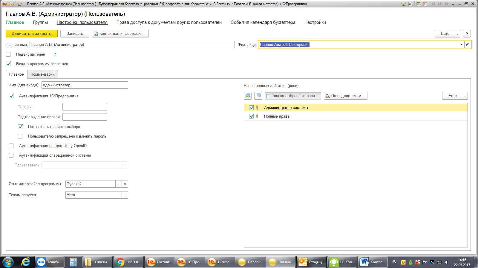The height and width of the screenshot is (268, 478).
Task: Click the Kaspersky tray icon
Action: (418, 262)
